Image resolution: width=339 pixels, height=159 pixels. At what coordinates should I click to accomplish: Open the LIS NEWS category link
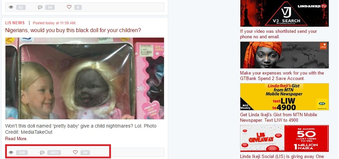(x=15, y=23)
